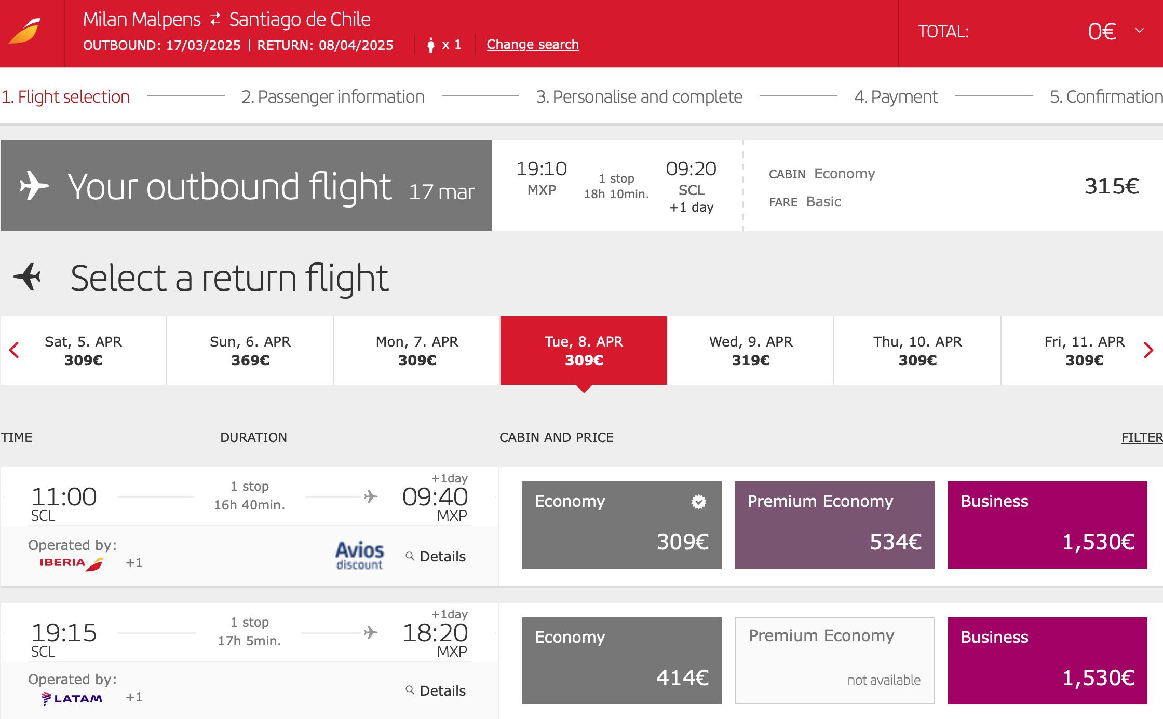
Task: Expand the TOTAL price dropdown chevron
Action: 1140,31
